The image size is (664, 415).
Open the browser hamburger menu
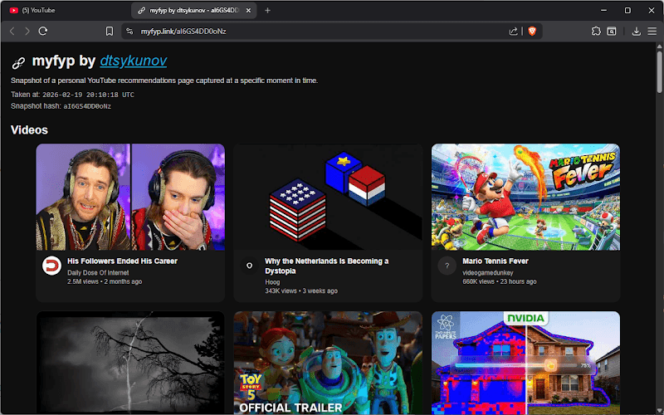[x=652, y=32]
